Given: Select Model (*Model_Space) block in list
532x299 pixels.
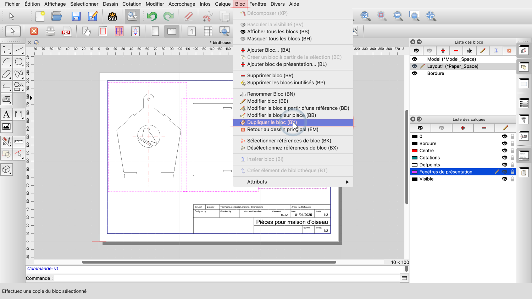Looking at the screenshot, I should [x=451, y=59].
